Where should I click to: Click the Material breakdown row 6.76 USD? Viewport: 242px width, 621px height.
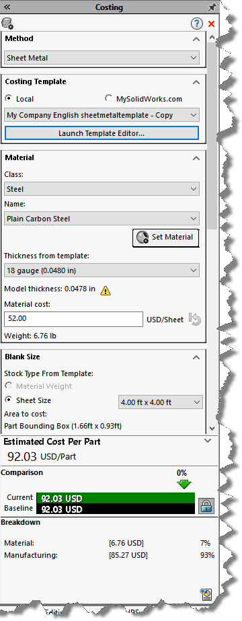pyautogui.click(x=109, y=543)
